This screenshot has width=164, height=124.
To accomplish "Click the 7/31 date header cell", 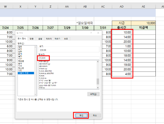I will [x=103, y=28].
